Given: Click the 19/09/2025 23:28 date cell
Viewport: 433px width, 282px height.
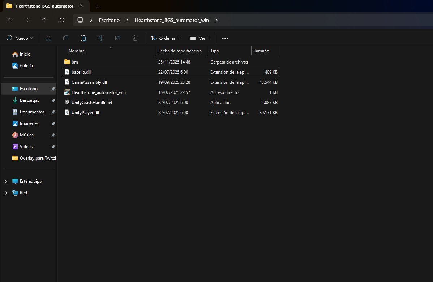Looking at the screenshot, I should [174, 82].
